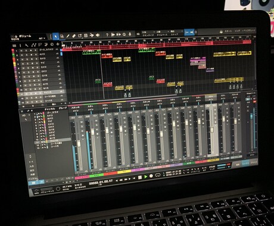274x226 pixels.
Task: Click the round record button in transport
Action: [151, 176]
